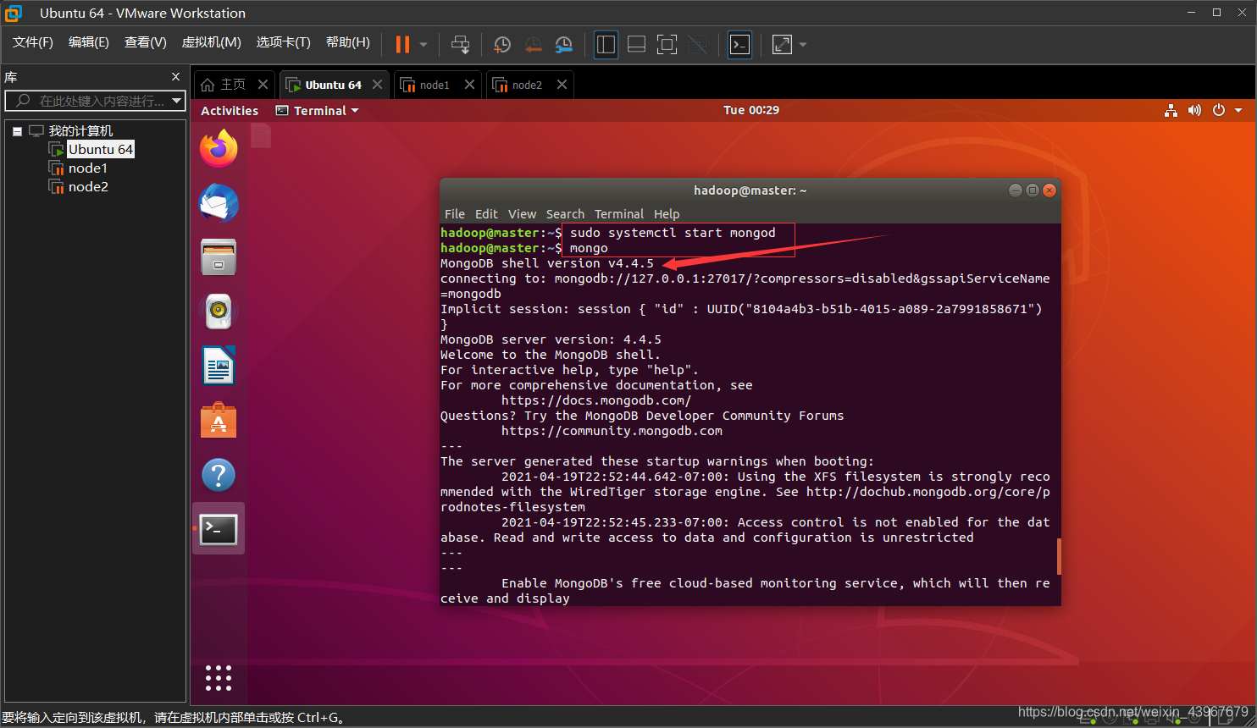Screen dimensions: 1257x728
Task: Open the clock and calendar at Tue 00:29
Action: click(x=751, y=110)
